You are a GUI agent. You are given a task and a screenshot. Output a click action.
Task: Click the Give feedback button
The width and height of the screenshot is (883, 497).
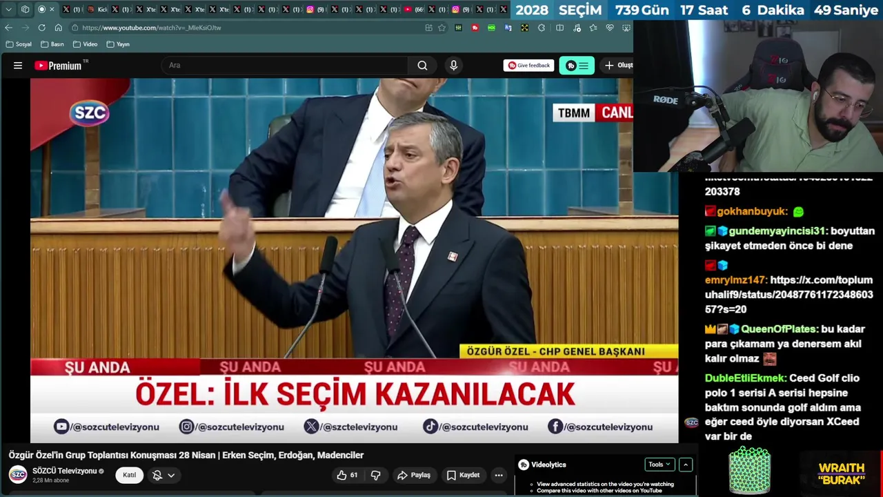(x=529, y=66)
